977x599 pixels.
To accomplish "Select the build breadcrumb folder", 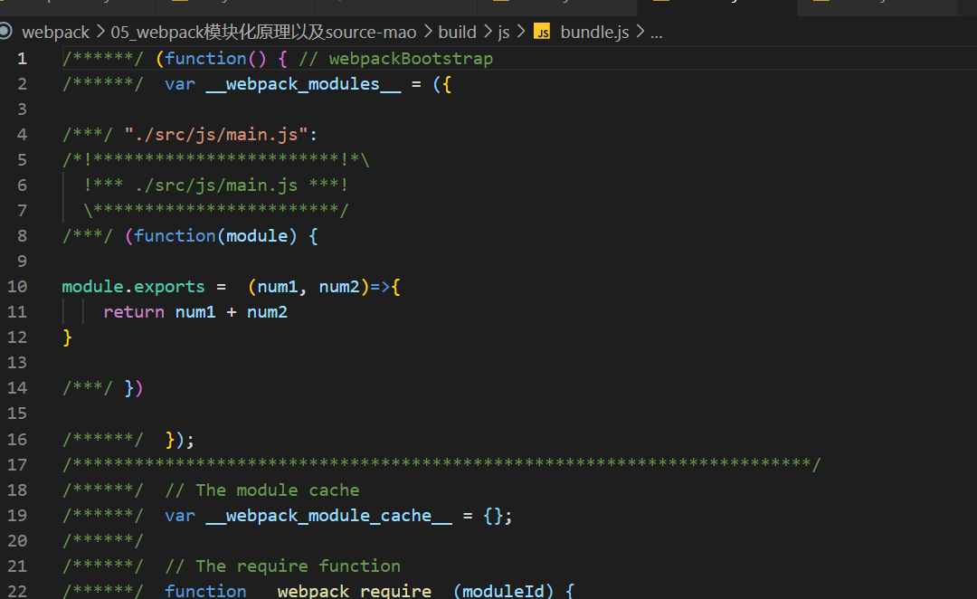I will coord(457,32).
